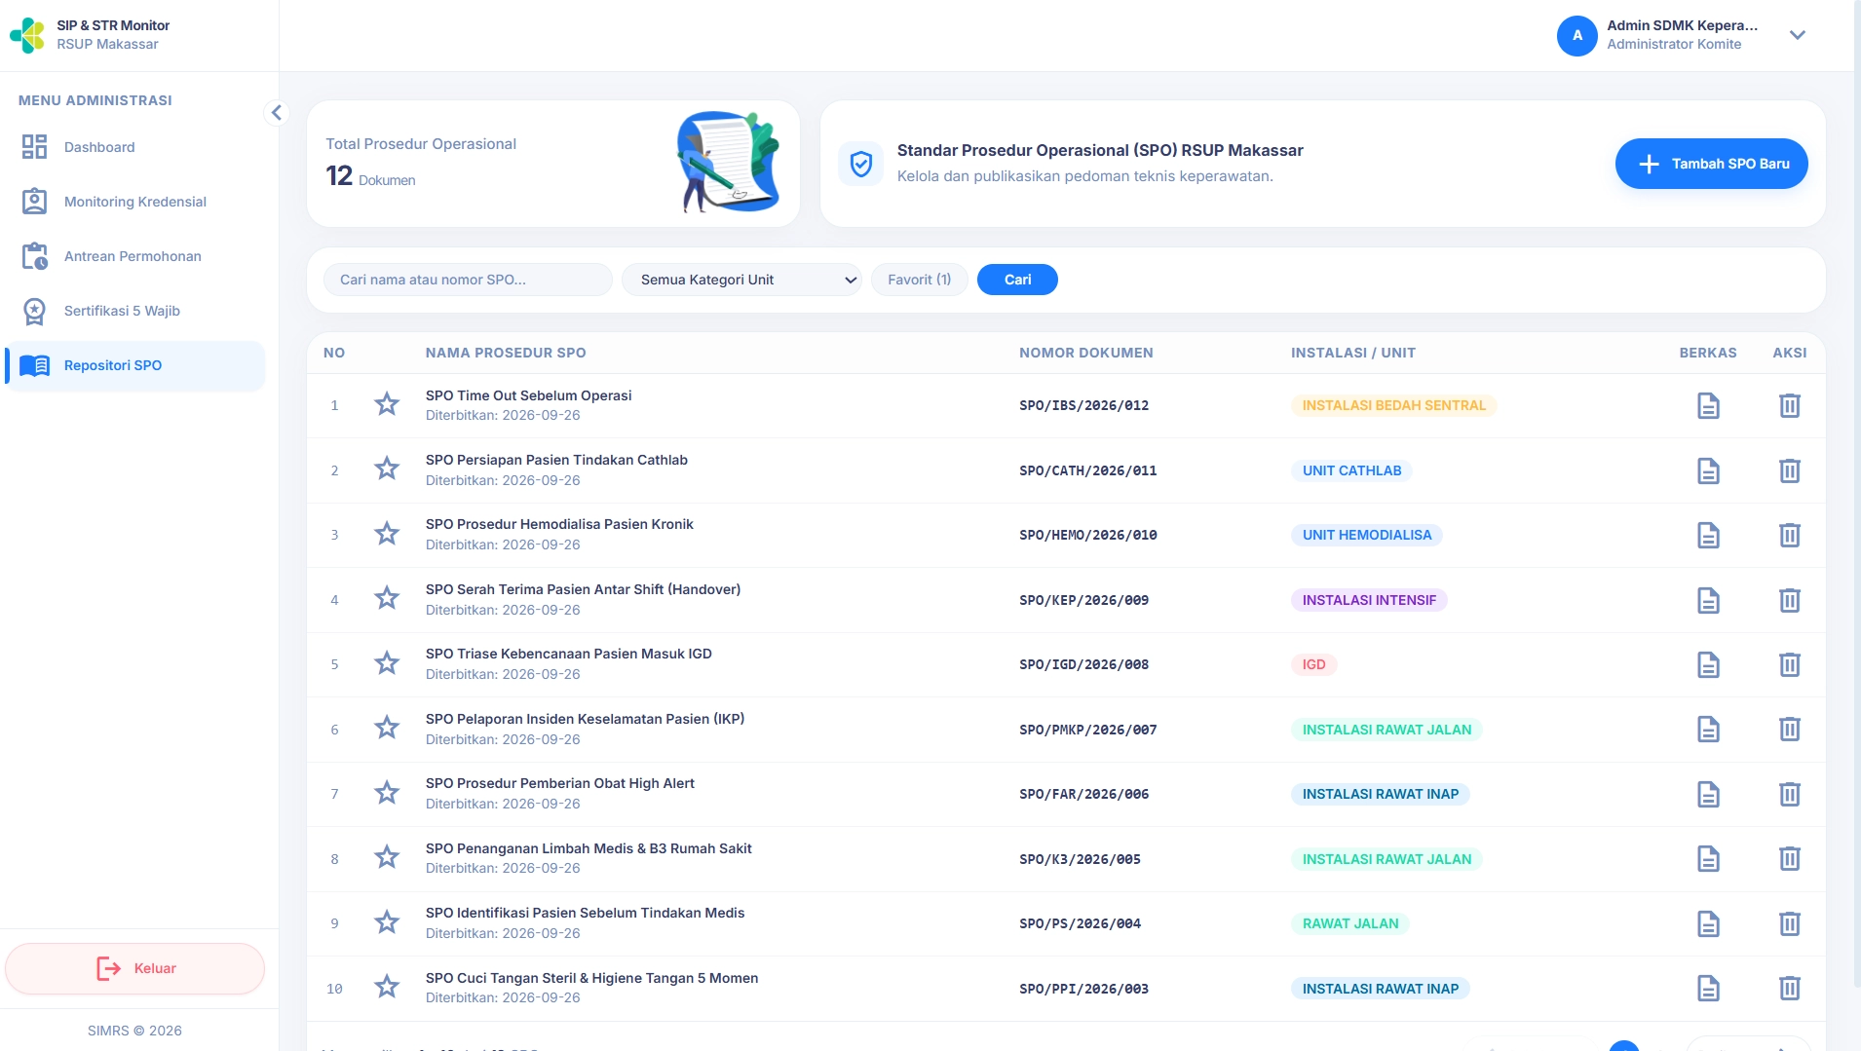The height and width of the screenshot is (1051, 1861).
Task: Mark SPO Prosedur Pemberian Obat High Alert favorite
Action: pyautogui.click(x=387, y=792)
